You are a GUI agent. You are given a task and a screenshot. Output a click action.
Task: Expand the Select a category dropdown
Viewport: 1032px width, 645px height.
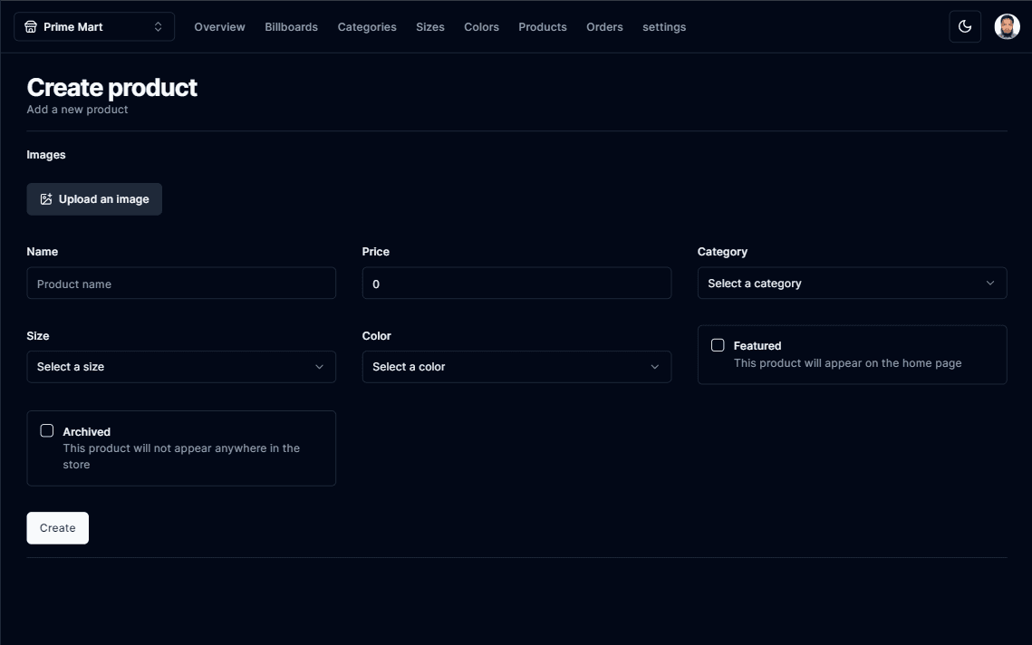852,284
